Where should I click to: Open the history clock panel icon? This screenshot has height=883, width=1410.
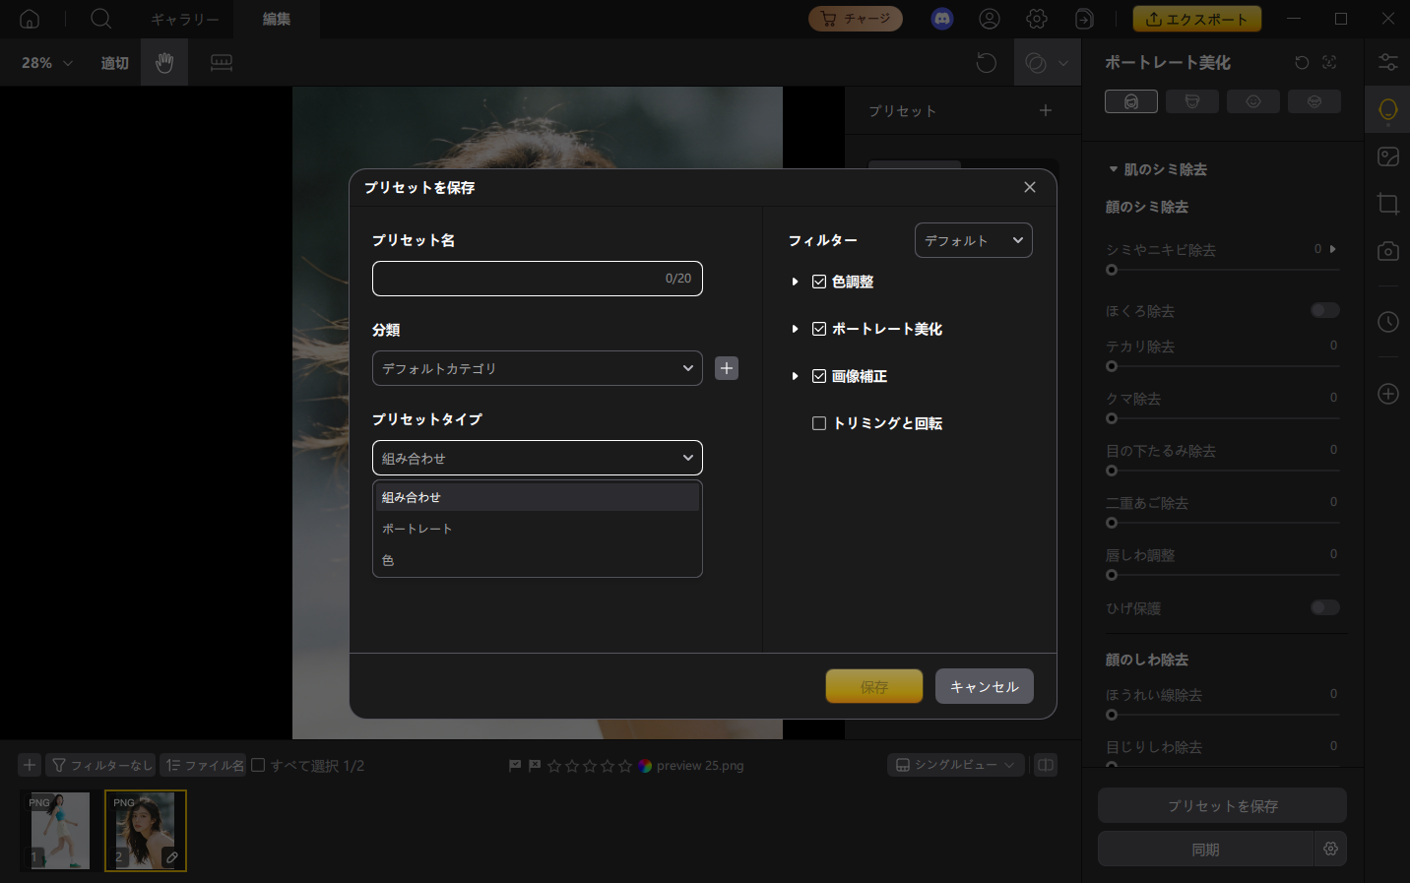click(1388, 322)
